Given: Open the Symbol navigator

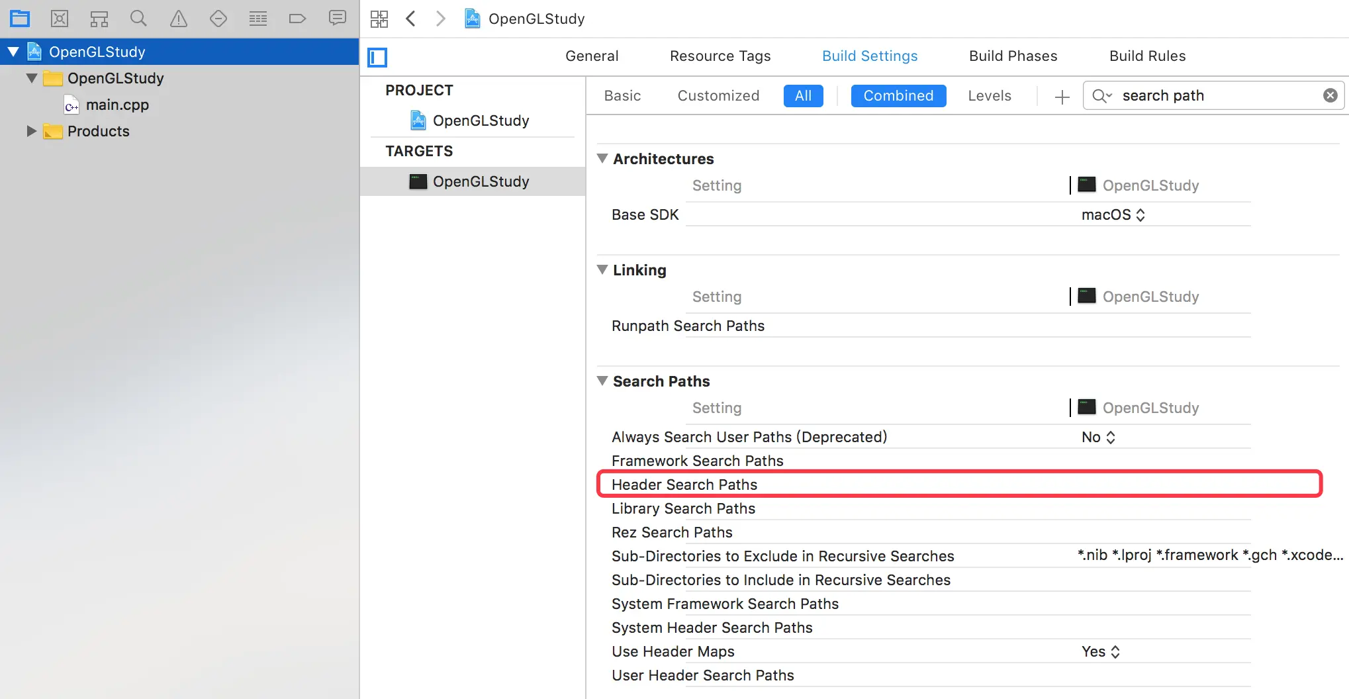Looking at the screenshot, I should click(x=99, y=19).
